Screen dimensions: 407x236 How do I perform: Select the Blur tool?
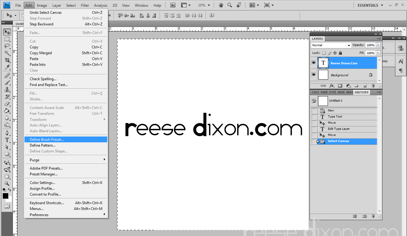[7, 118]
